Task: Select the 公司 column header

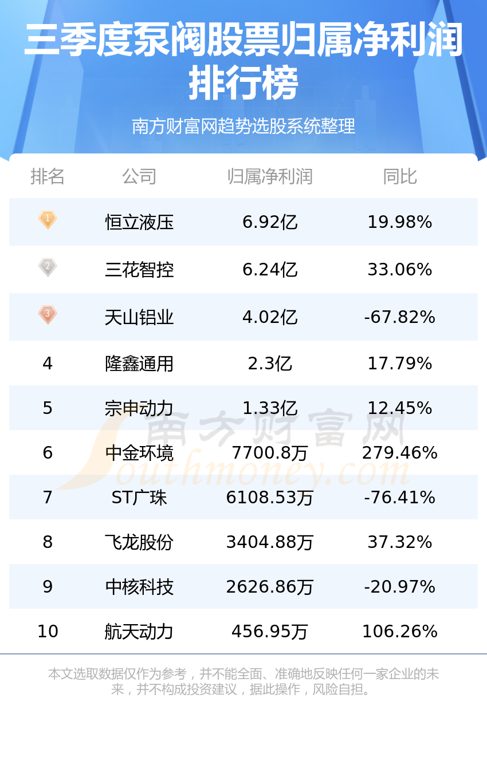Action: tap(139, 176)
